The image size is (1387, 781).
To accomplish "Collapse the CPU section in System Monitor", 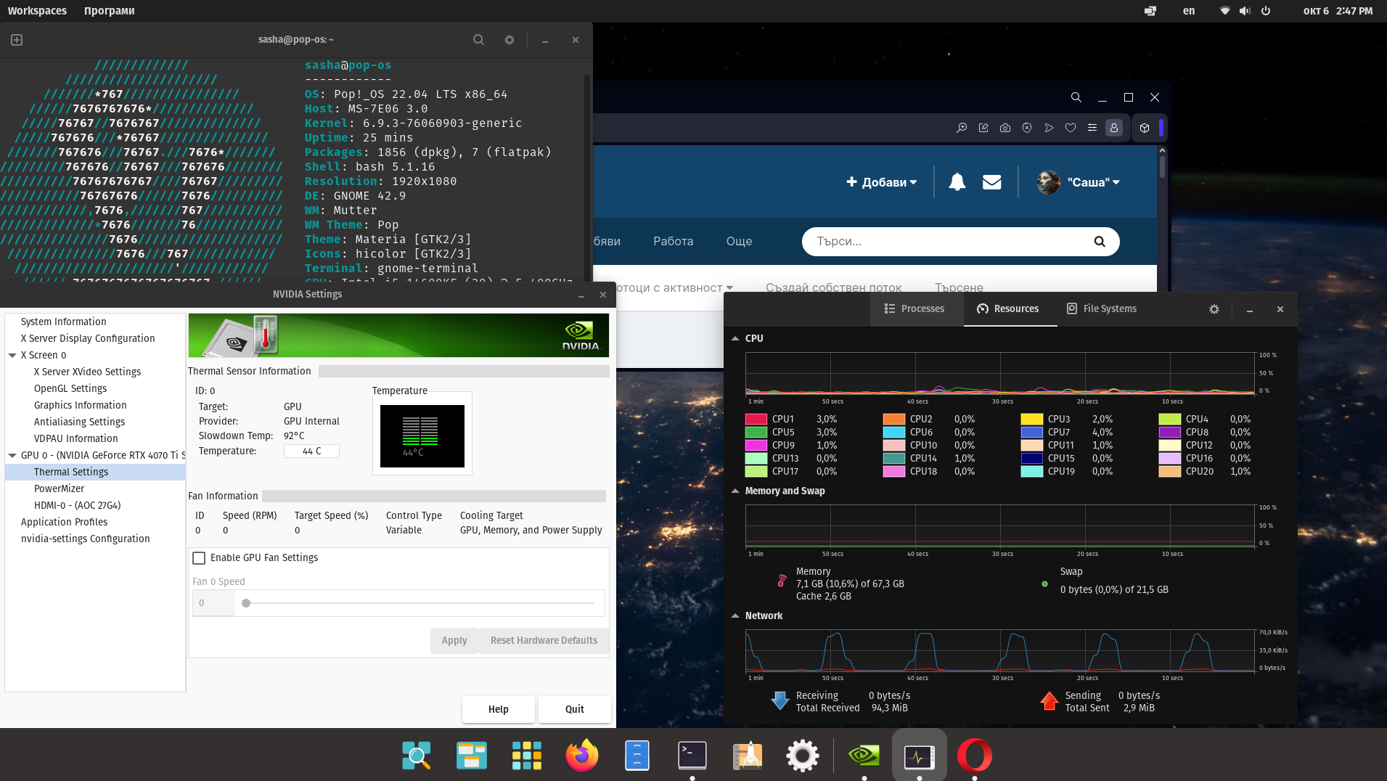I will tap(735, 339).
